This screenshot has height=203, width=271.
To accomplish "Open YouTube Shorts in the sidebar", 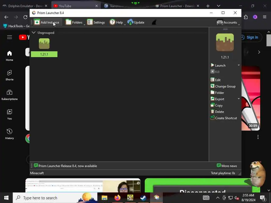I will (10, 75).
